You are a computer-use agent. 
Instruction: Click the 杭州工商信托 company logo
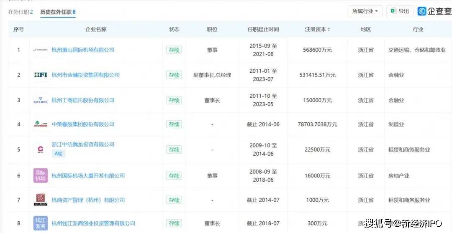click(40, 100)
